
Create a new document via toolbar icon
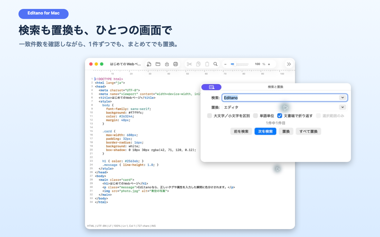tap(149, 64)
